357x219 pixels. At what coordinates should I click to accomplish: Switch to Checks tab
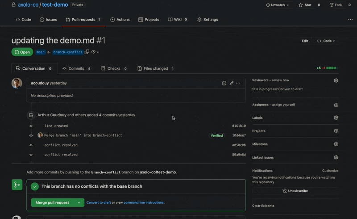click(x=114, y=68)
